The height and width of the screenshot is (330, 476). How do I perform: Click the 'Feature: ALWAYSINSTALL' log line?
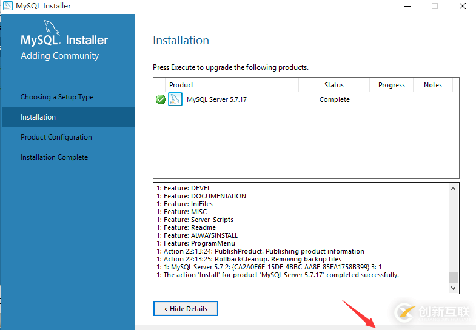tap(197, 235)
